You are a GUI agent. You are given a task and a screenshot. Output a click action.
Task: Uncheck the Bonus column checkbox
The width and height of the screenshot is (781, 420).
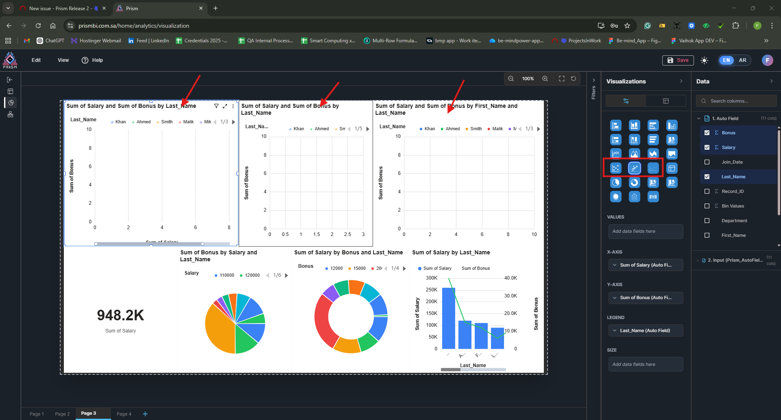click(x=707, y=133)
